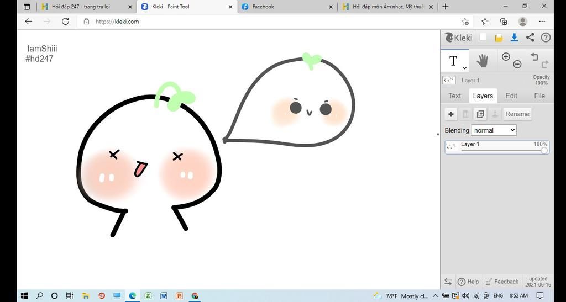This screenshot has width=566, height=302.
Task: Open the Feedback link
Action: pyautogui.click(x=502, y=282)
